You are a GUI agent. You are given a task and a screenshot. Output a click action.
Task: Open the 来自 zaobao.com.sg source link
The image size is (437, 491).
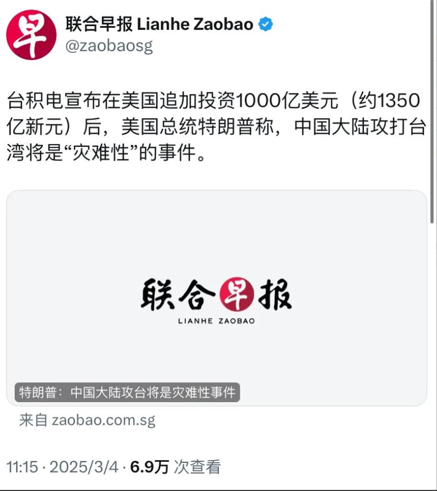pyautogui.click(x=87, y=420)
